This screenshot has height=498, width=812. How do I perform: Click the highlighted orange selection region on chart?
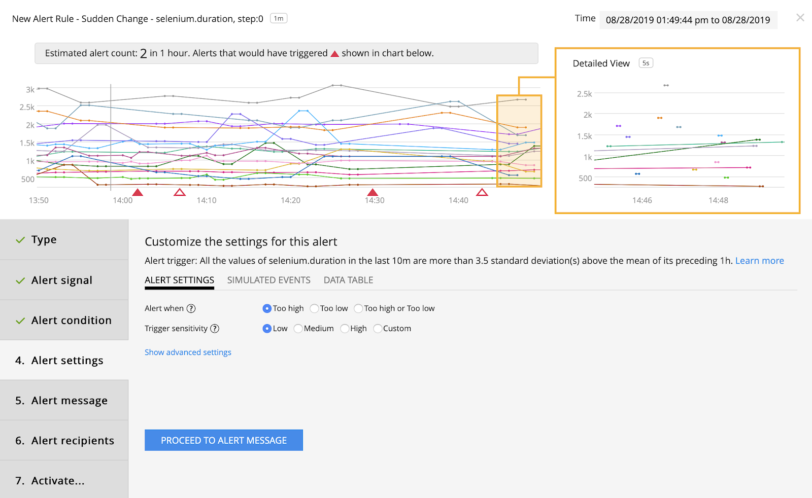coord(519,141)
